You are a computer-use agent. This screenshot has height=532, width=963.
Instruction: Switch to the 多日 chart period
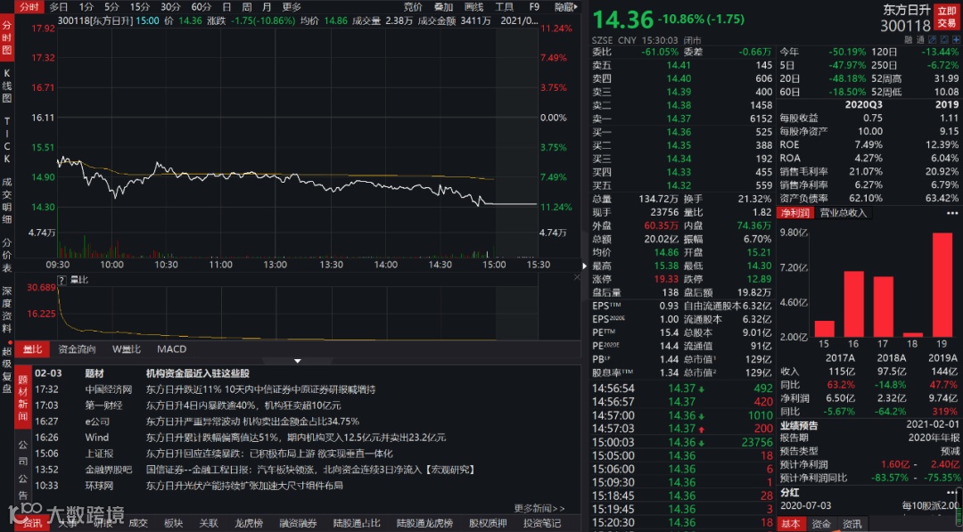tap(59, 7)
